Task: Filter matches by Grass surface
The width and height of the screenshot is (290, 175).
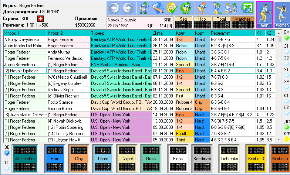Action: tap(151, 159)
